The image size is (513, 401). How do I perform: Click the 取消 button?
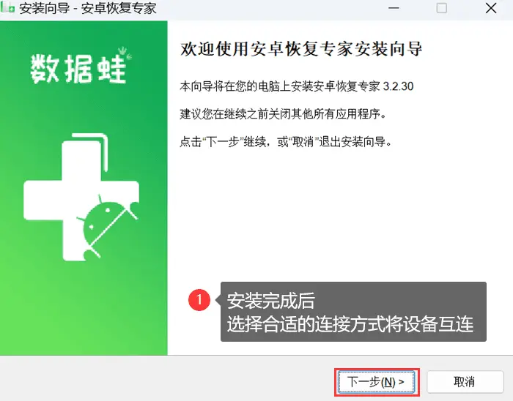tap(465, 382)
